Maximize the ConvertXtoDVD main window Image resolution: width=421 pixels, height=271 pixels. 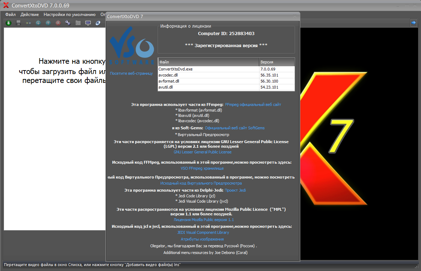[x=407, y=5]
